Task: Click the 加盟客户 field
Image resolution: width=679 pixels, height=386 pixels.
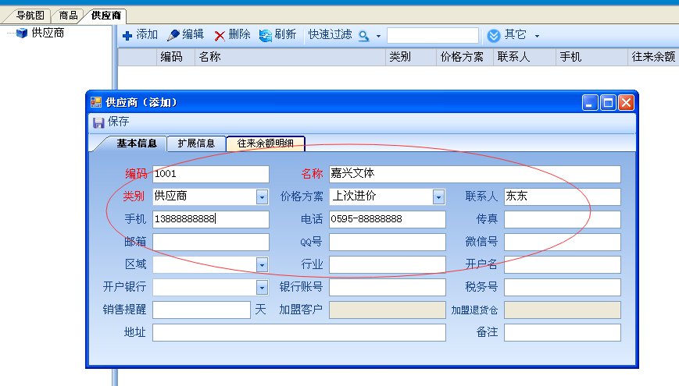Action: 388,310
